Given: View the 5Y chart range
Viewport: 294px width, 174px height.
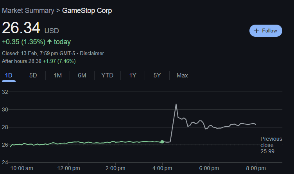Looking at the screenshot, I should tap(157, 75).
